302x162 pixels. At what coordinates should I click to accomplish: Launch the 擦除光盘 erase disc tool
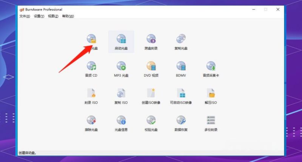[x=91, y=123]
